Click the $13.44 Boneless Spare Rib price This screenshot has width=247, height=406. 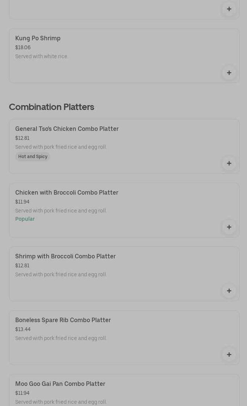coord(23,330)
